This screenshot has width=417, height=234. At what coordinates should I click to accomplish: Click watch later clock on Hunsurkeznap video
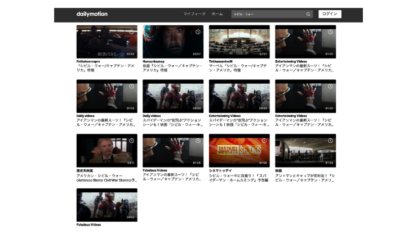pos(198,31)
